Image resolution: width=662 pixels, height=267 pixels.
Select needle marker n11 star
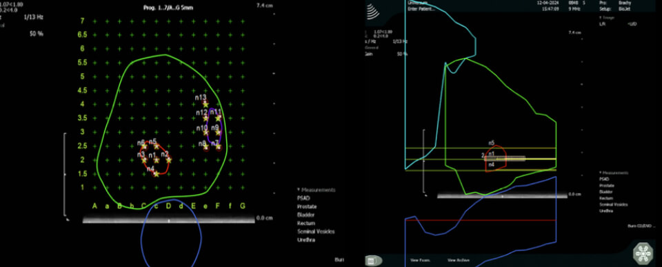[x=219, y=118]
